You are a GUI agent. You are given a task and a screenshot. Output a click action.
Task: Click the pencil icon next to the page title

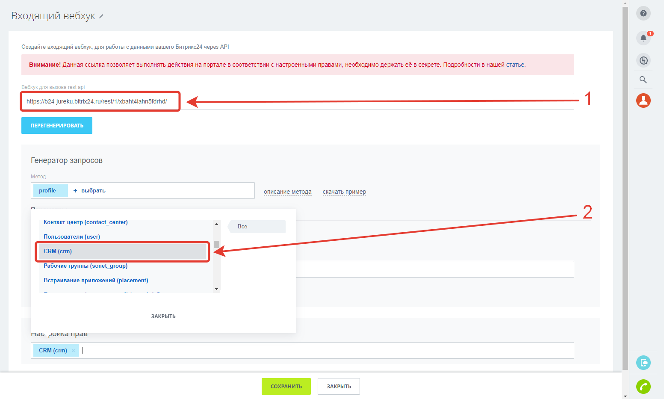pos(101,17)
